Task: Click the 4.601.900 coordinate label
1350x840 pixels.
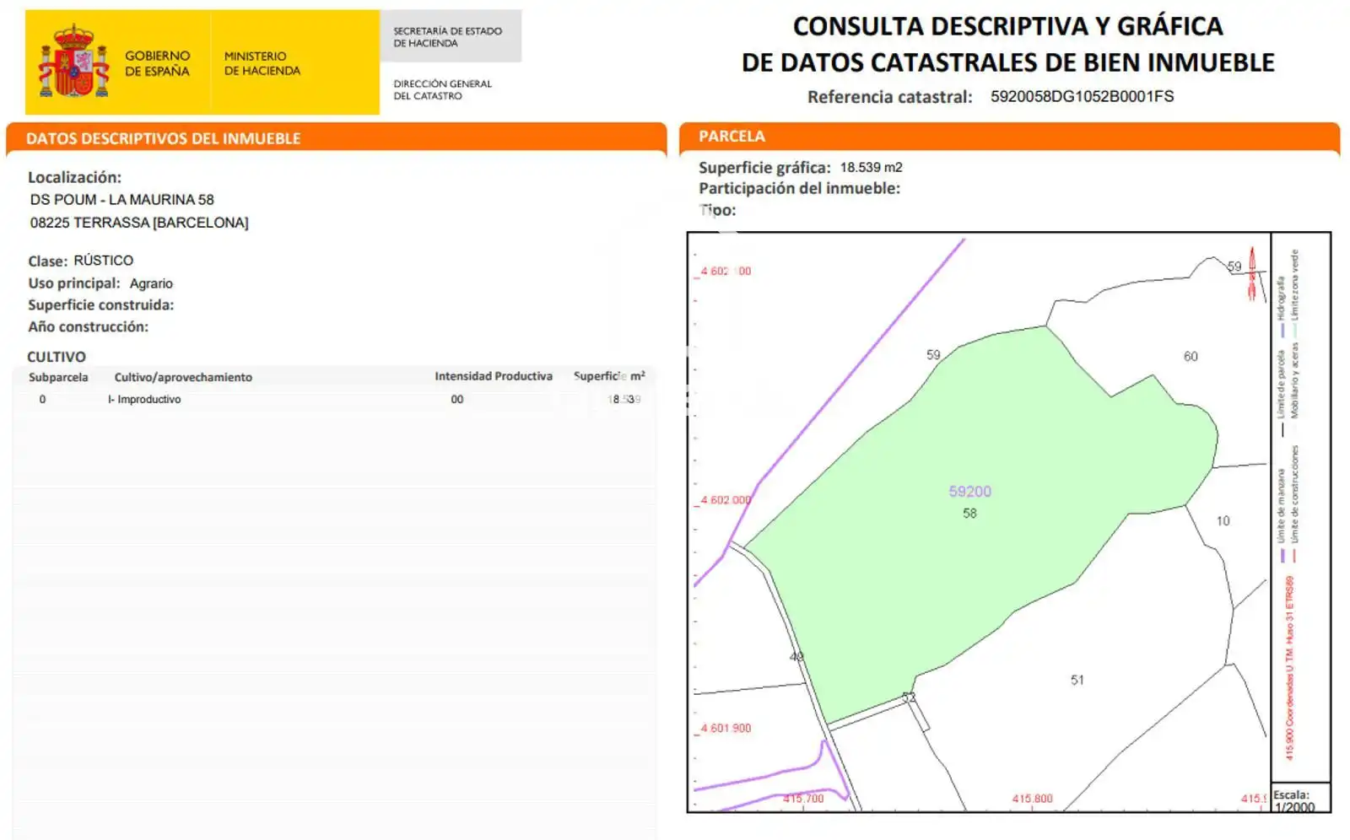Action: click(725, 728)
